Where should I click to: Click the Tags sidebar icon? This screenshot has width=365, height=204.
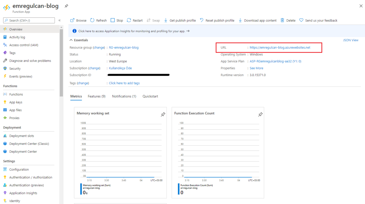coord(5,53)
